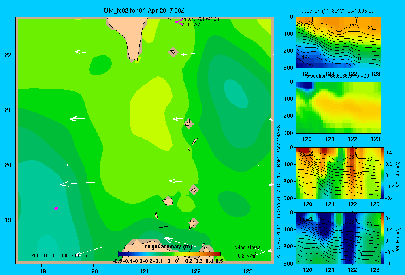
Task: Pick the vel. E vertical colorbar
Action: [x=383, y=238]
